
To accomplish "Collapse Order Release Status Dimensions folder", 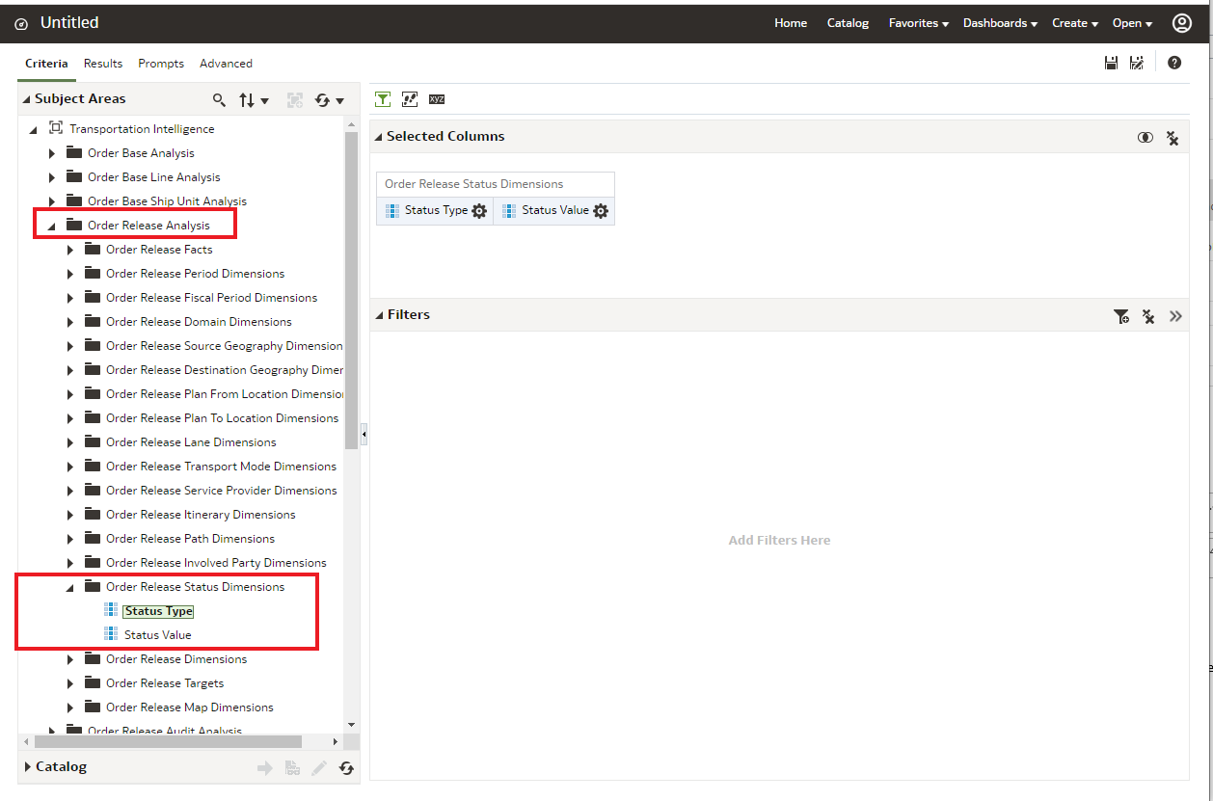I will click(70, 588).
